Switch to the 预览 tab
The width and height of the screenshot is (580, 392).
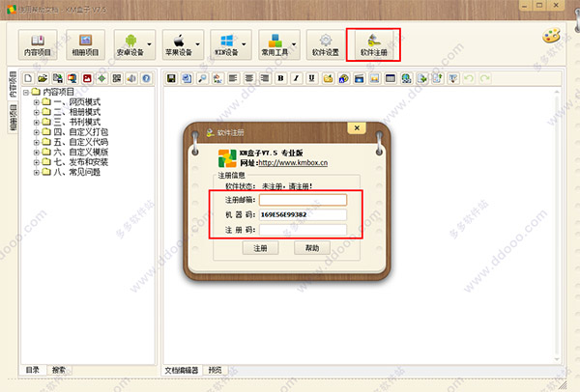coord(215,370)
